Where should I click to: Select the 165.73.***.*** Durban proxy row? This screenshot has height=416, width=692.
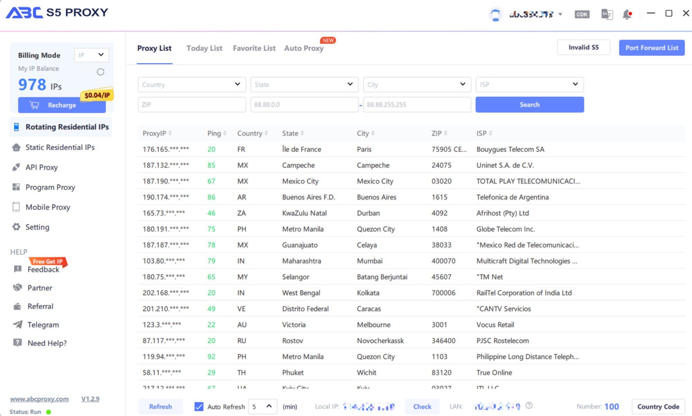pos(411,213)
